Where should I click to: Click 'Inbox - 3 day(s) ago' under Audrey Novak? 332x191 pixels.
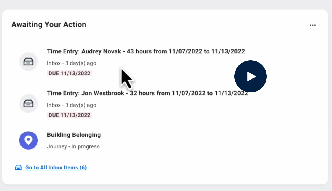[x=72, y=63]
